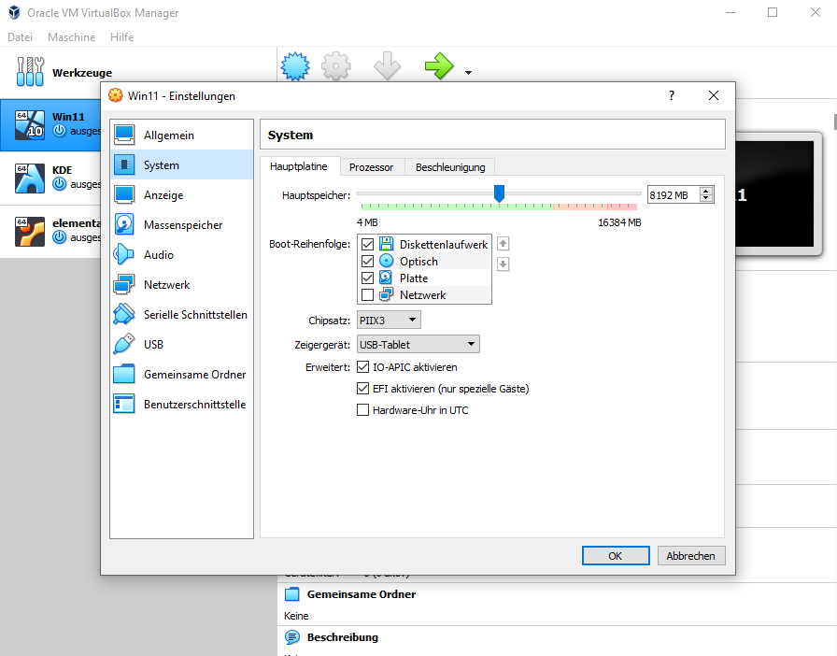Click the Beschreibung speech bubble icon
Viewport: 837px width, 656px height.
click(292, 636)
